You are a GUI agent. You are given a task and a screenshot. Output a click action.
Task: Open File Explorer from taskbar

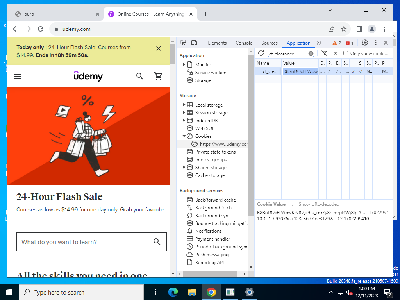(192, 292)
